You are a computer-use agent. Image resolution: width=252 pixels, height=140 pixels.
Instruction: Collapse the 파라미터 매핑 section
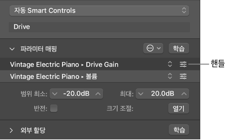point(12,49)
